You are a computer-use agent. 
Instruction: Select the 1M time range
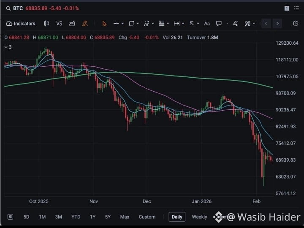(x=42, y=217)
